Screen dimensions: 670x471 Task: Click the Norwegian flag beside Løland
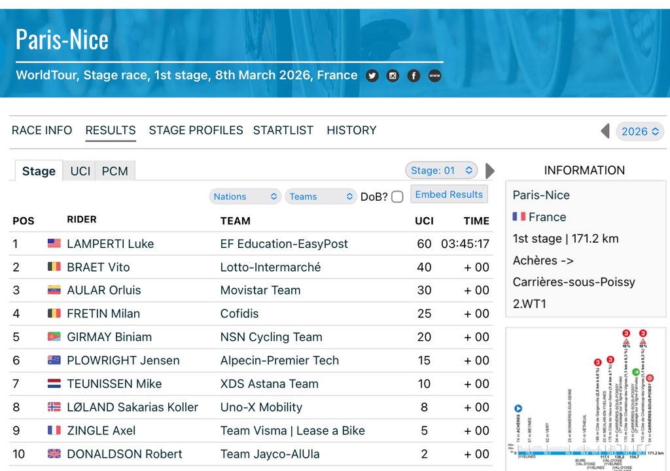[54, 407]
